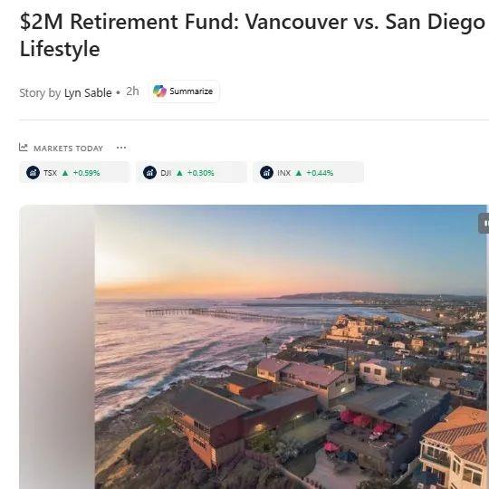Click the Markets Today chart icon

(x=23, y=148)
